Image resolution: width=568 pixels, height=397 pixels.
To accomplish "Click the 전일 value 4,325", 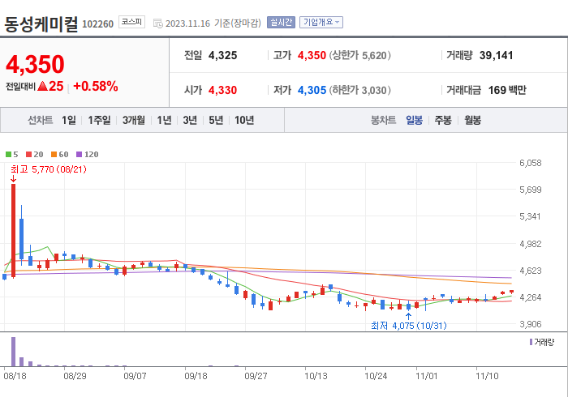I will tap(223, 55).
